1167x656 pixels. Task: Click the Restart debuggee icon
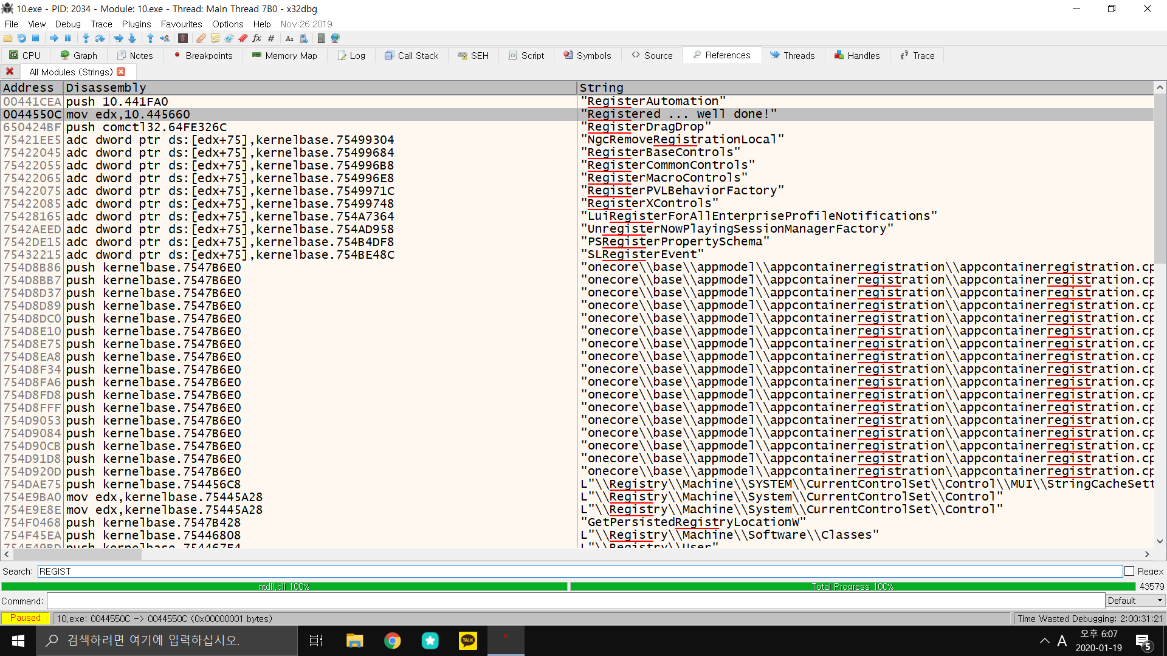[22, 38]
